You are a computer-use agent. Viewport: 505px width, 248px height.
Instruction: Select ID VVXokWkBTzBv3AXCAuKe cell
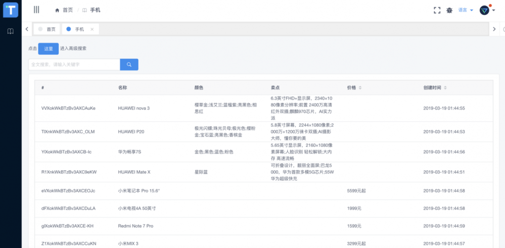(68, 108)
